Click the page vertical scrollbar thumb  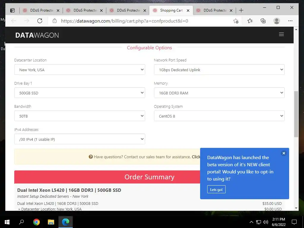296,114
